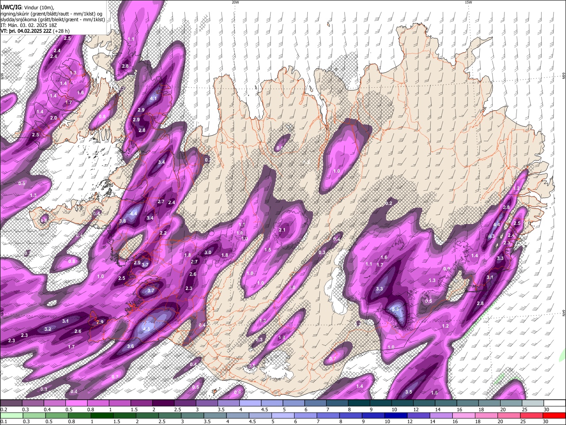This screenshot has height=425, width=566.
Task: Click the 15W longitude label
Action: [468, 2]
